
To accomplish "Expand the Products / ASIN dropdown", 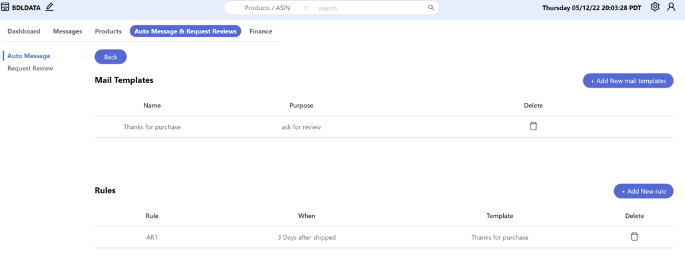I will [x=275, y=8].
